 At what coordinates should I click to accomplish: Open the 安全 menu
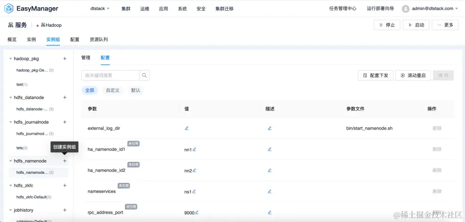click(201, 9)
